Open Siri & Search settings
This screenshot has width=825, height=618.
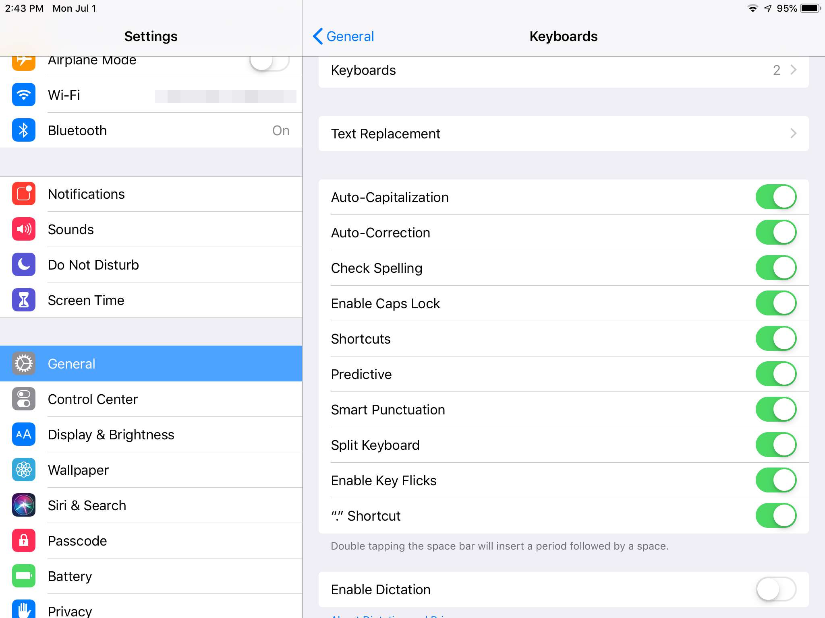point(151,505)
